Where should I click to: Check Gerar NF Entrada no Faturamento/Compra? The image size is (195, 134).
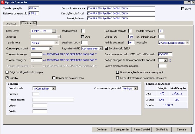click(117, 78)
